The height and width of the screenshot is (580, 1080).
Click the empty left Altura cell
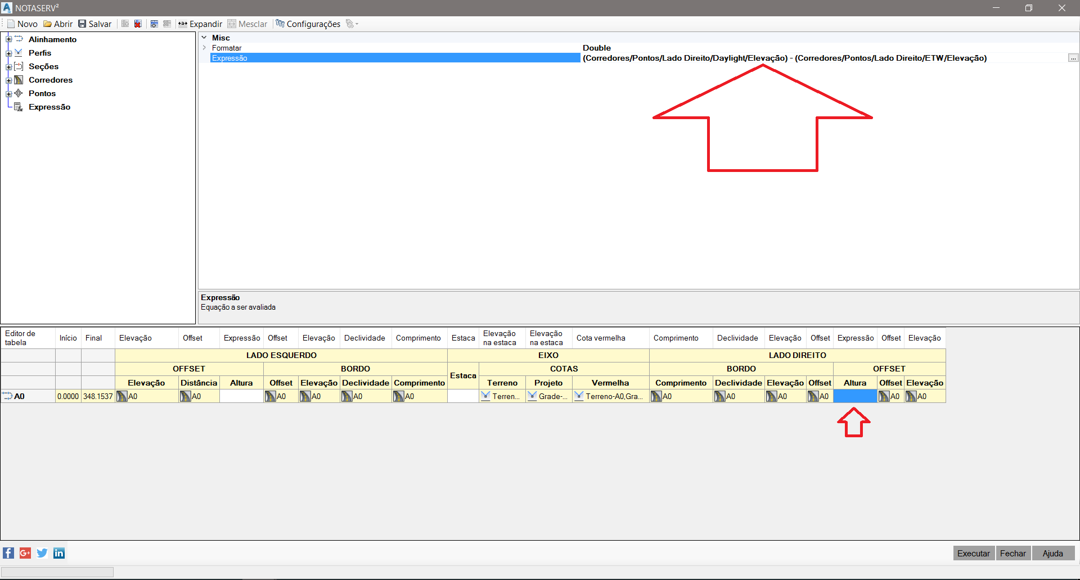coord(241,396)
